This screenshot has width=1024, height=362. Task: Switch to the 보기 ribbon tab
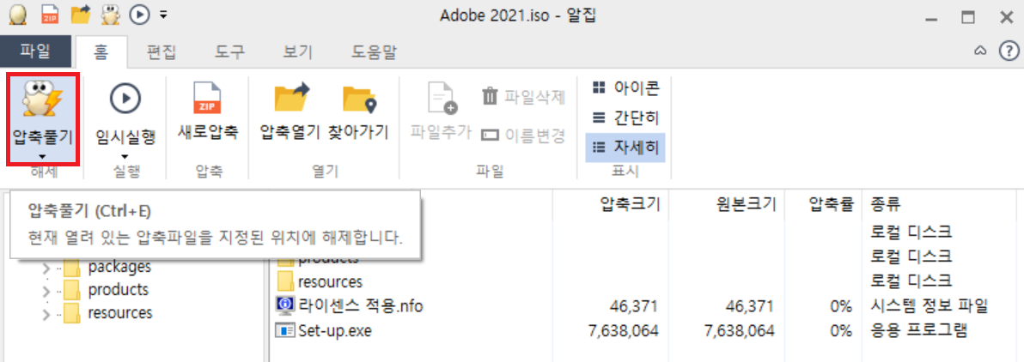coord(297,51)
